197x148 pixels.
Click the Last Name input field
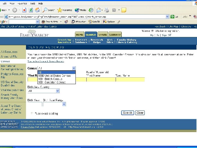130,79
